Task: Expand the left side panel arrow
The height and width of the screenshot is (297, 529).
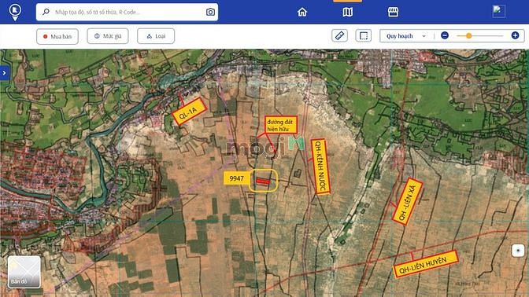Action: [5, 73]
